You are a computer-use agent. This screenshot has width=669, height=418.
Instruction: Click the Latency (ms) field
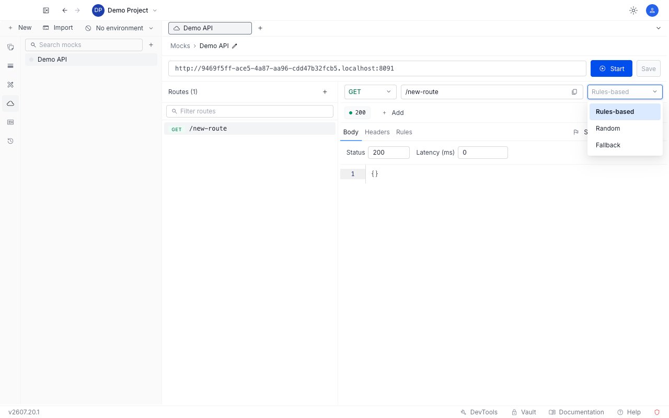point(483,153)
